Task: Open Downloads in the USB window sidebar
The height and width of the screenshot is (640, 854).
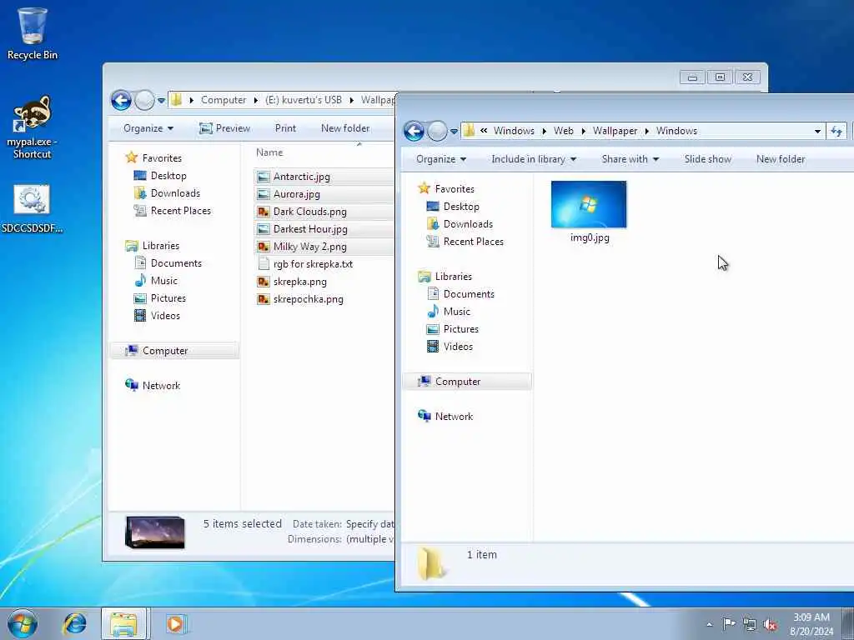Action: pyautogui.click(x=175, y=193)
